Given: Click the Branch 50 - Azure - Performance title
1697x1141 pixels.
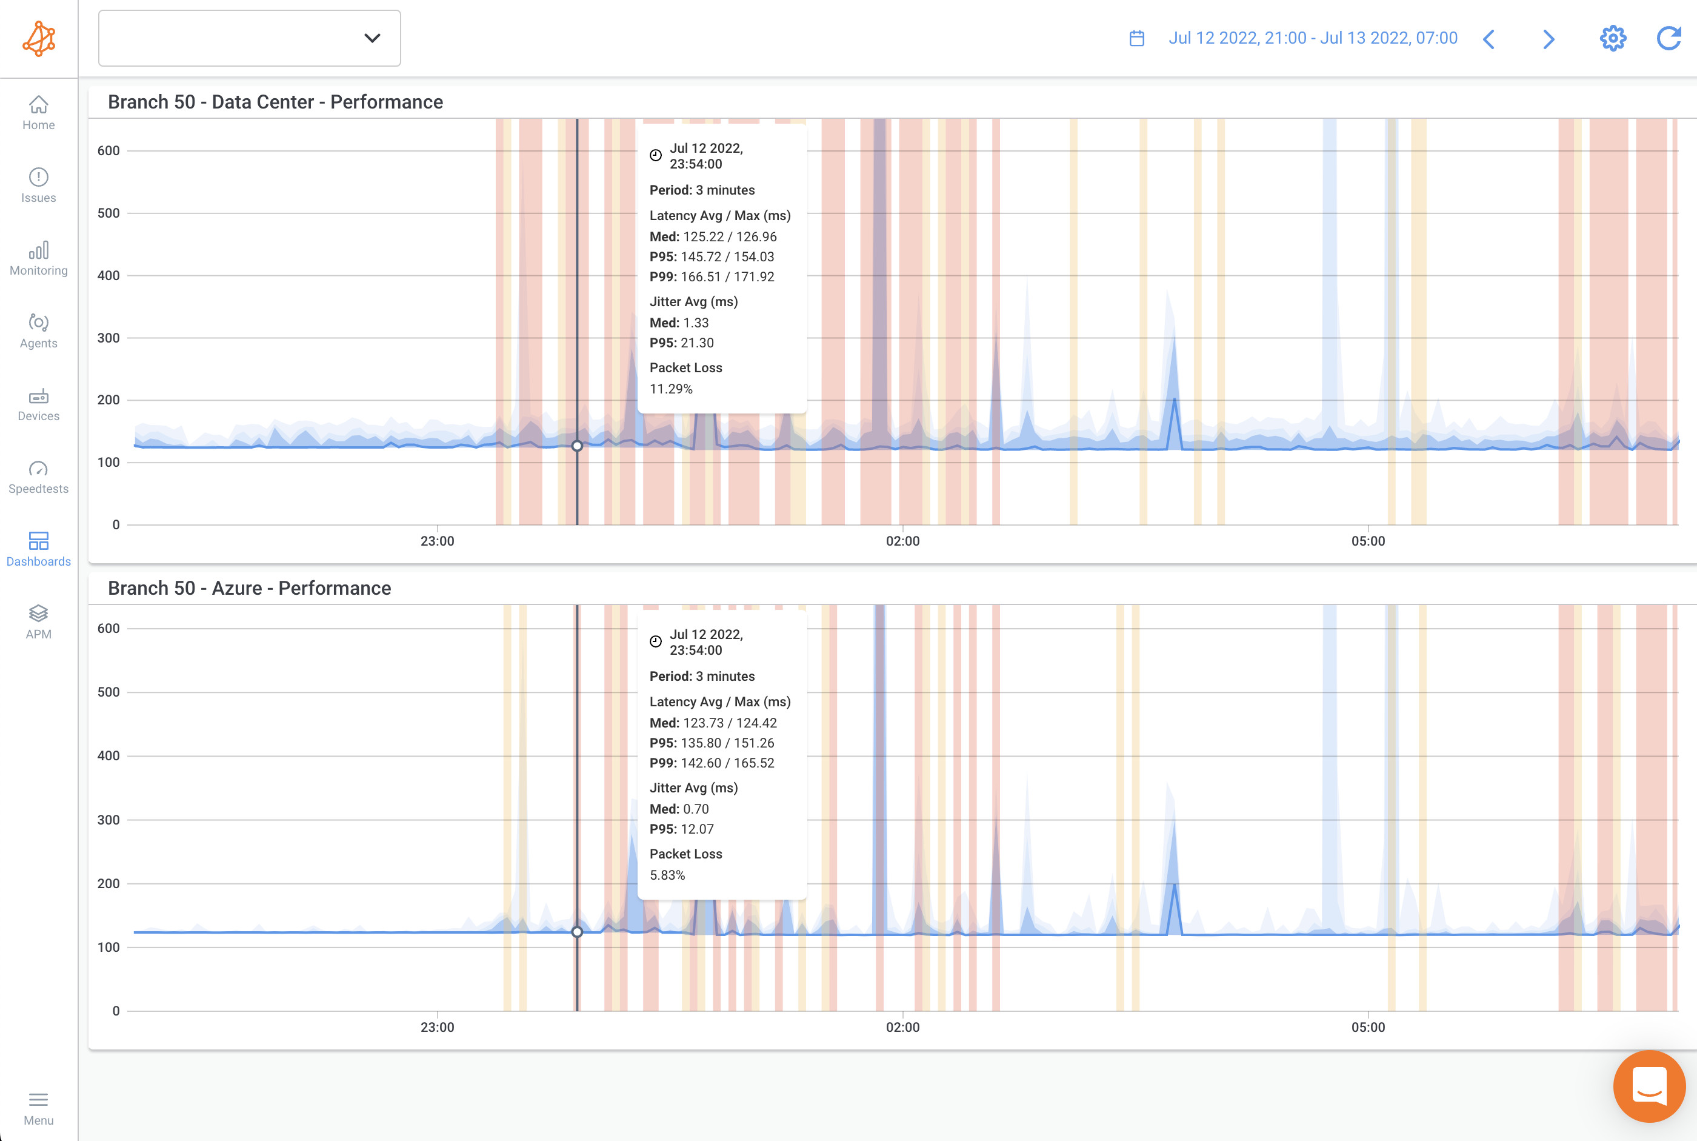Looking at the screenshot, I should [250, 588].
